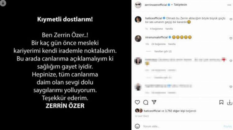
Task: Click Takiptesin following status
Action: (180, 5)
